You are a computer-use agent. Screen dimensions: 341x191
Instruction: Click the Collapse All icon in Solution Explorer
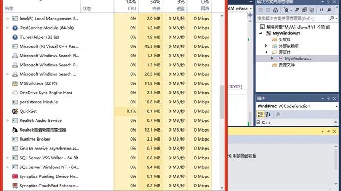[304, 10]
